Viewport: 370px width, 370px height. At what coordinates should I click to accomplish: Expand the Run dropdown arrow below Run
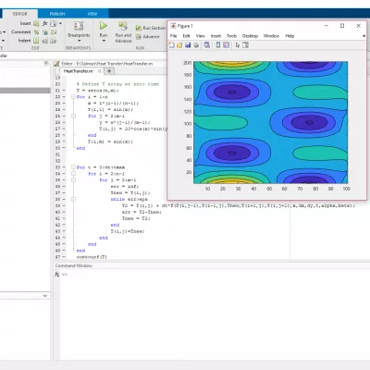coord(104,41)
